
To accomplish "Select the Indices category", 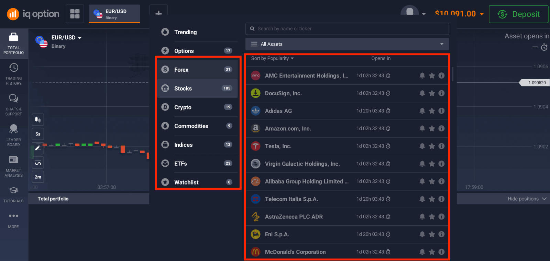I will (x=197, y=145).
